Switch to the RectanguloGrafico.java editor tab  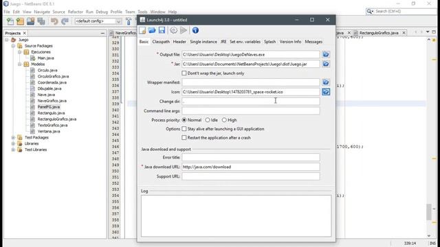379,33
